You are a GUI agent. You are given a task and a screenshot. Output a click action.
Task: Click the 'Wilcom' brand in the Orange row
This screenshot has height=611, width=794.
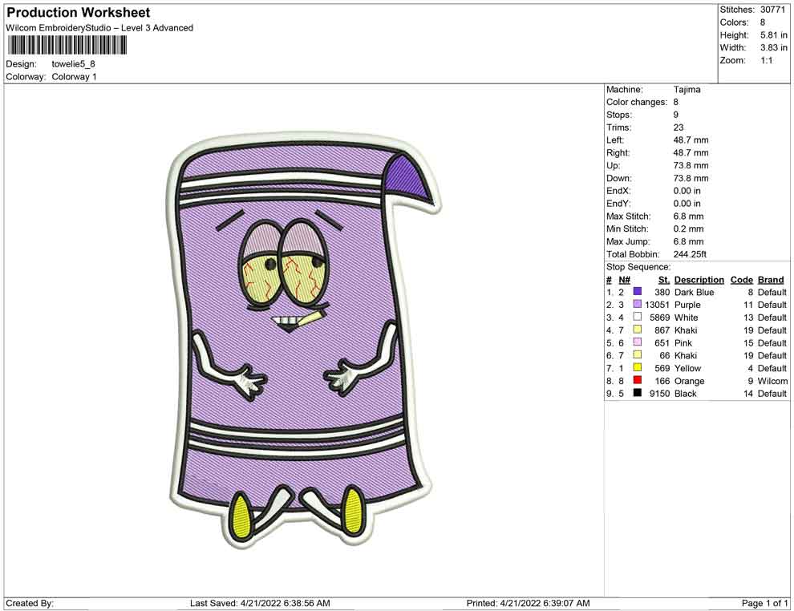(772, 381)
